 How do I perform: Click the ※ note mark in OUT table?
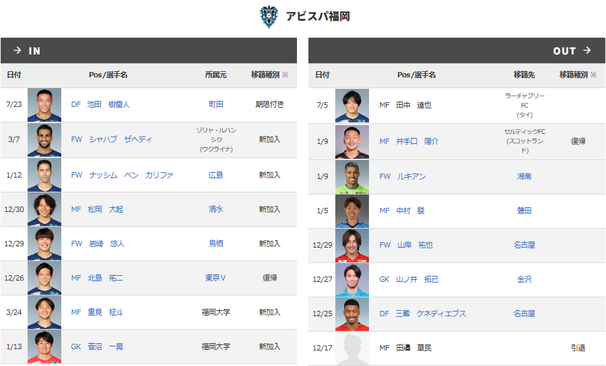593,75
